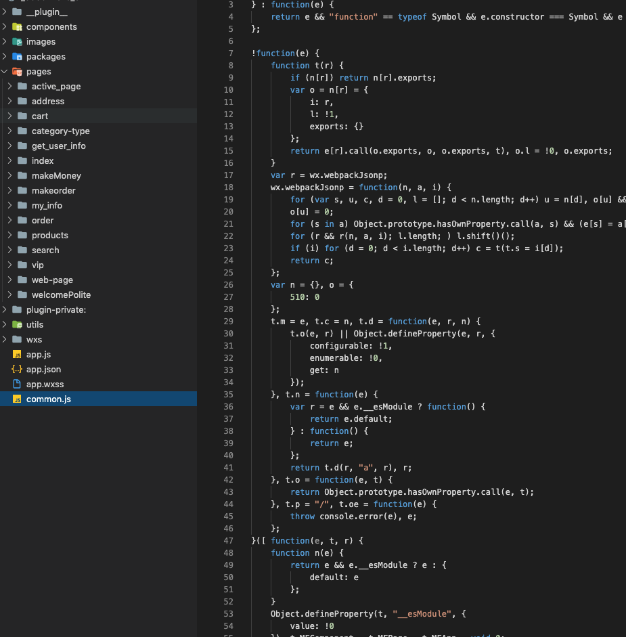Click 'default: e' on line 50
This screenshot has height=637, width=626.
point(334,577)
